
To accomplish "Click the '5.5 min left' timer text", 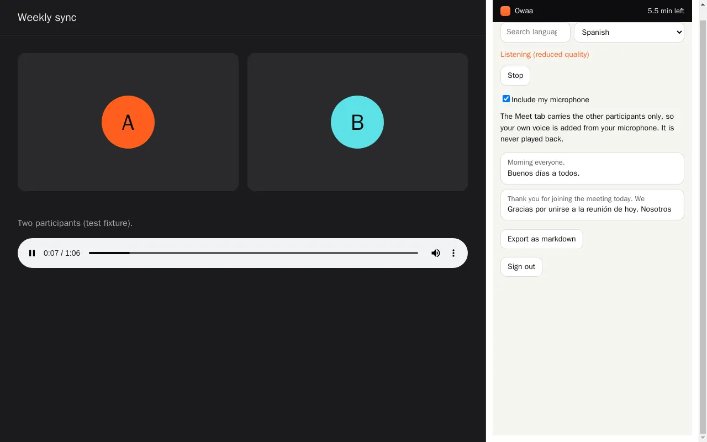I will click(666, 11).
